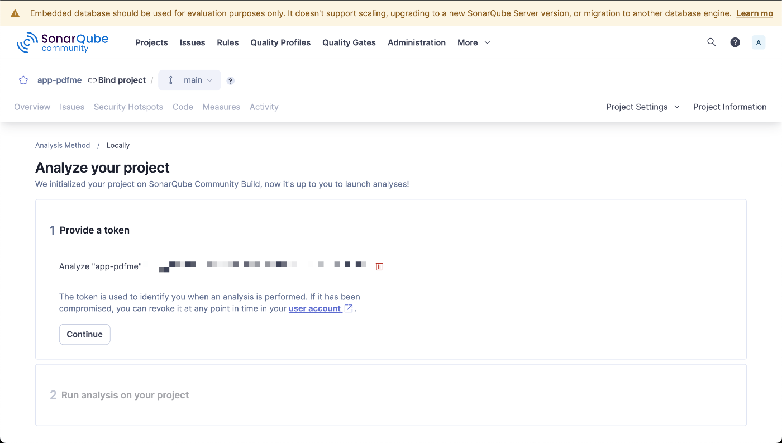Viewport: 782px width, 443px height.
Task: Open Project Information
Action: (729, 107)
